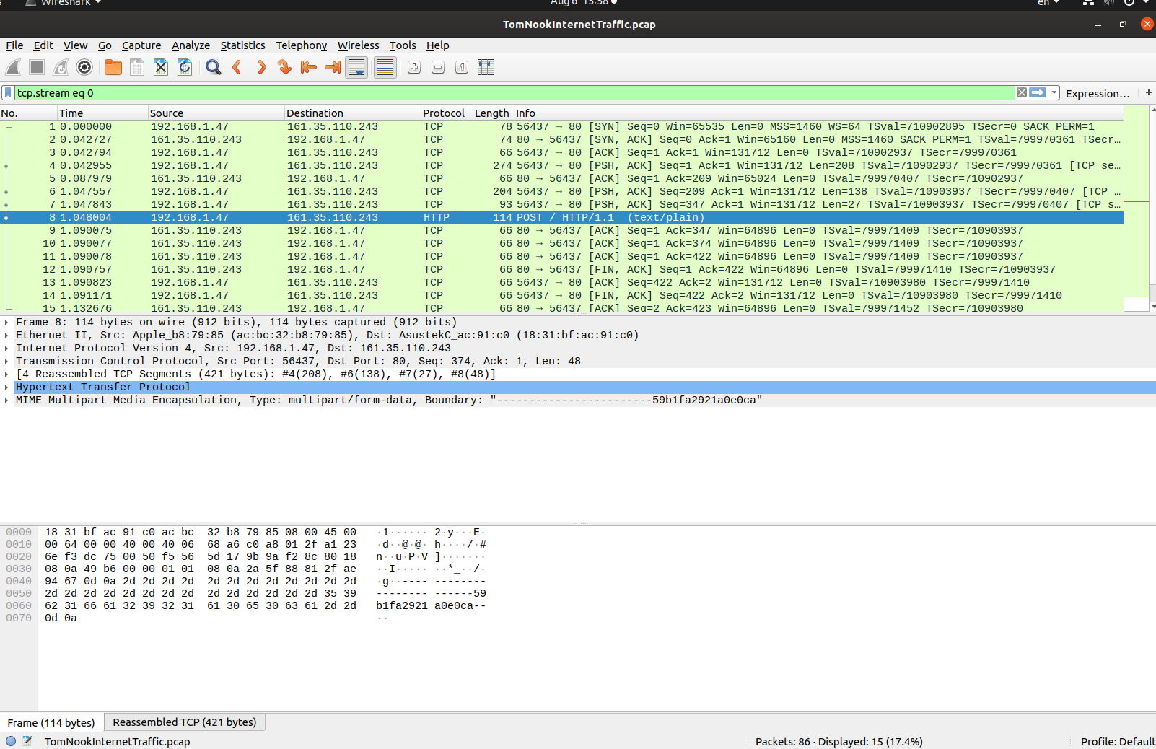Start a new packet capture

[x=13, y=67]
